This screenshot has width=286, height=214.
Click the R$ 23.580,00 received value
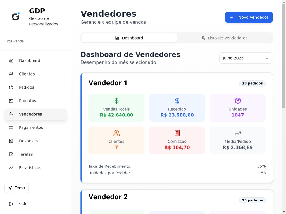click(177, 115)
